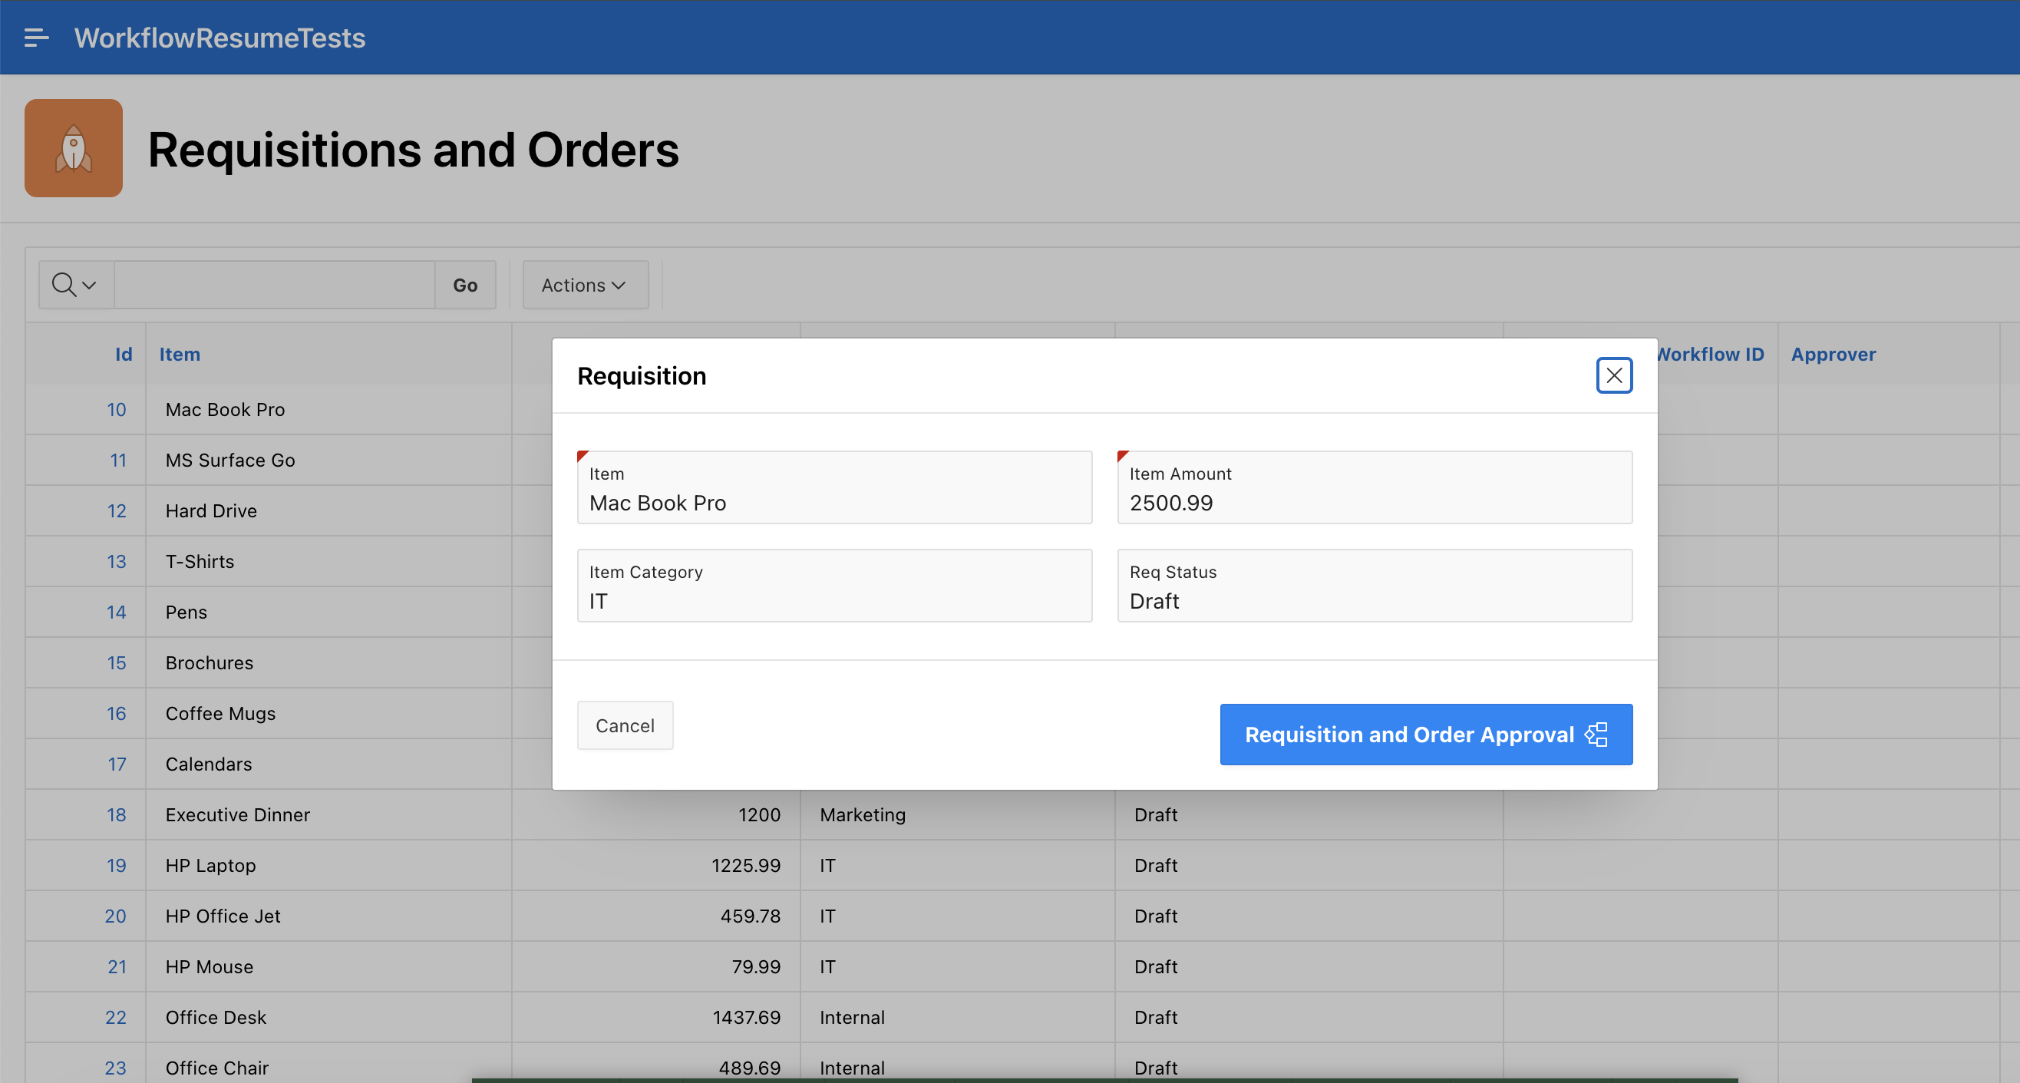Expand the search column selector chevron
2020x1083 pixels.
point(89,285)
